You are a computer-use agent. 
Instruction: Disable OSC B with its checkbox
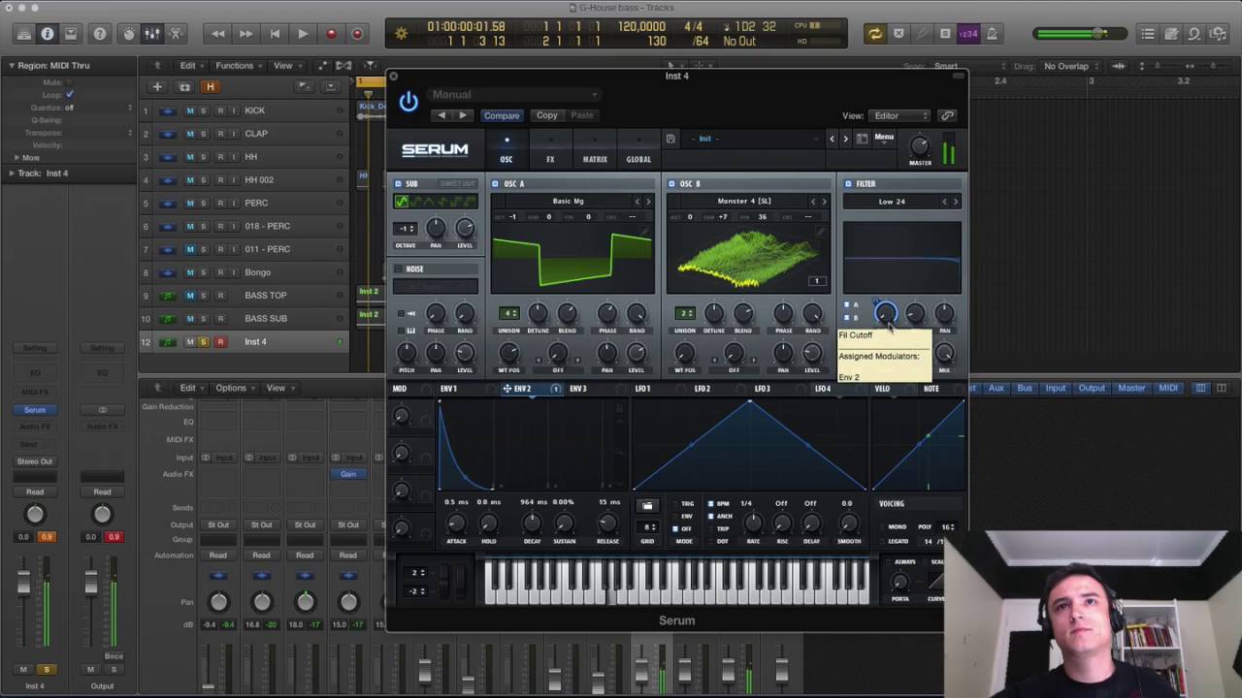(x=670, y=184)
